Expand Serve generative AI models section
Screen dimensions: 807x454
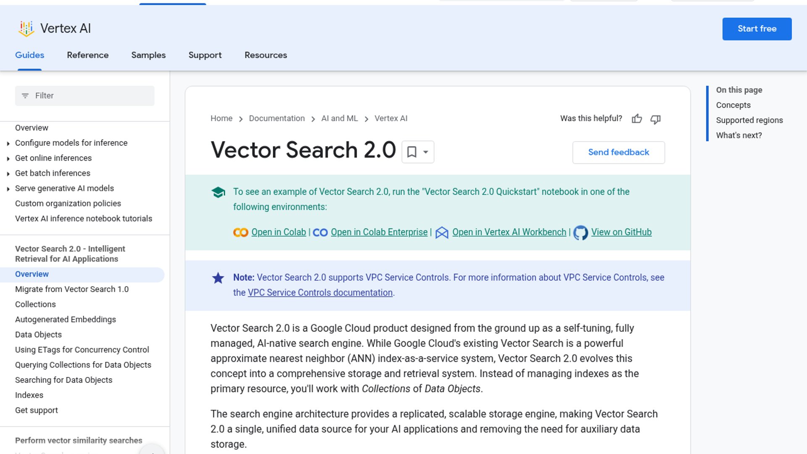point(8,189)
